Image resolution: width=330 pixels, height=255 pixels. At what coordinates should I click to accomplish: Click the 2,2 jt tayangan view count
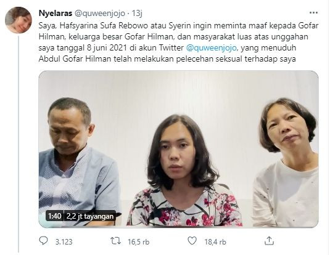click(x=90, y=216)
